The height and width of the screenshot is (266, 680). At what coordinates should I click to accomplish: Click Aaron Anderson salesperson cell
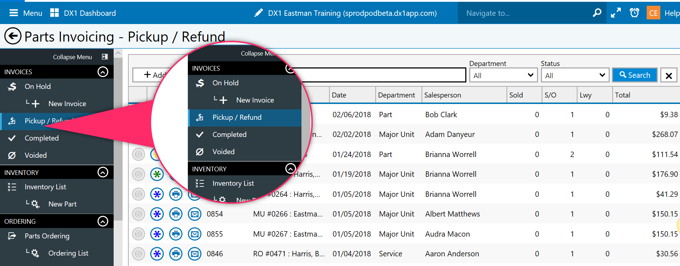[x=452, y=254]
